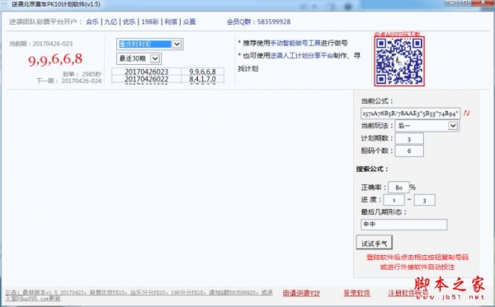Click the 公告 announcement text at bottom
The height and width of the screenshot is (307, 495).
pos(139,295)
